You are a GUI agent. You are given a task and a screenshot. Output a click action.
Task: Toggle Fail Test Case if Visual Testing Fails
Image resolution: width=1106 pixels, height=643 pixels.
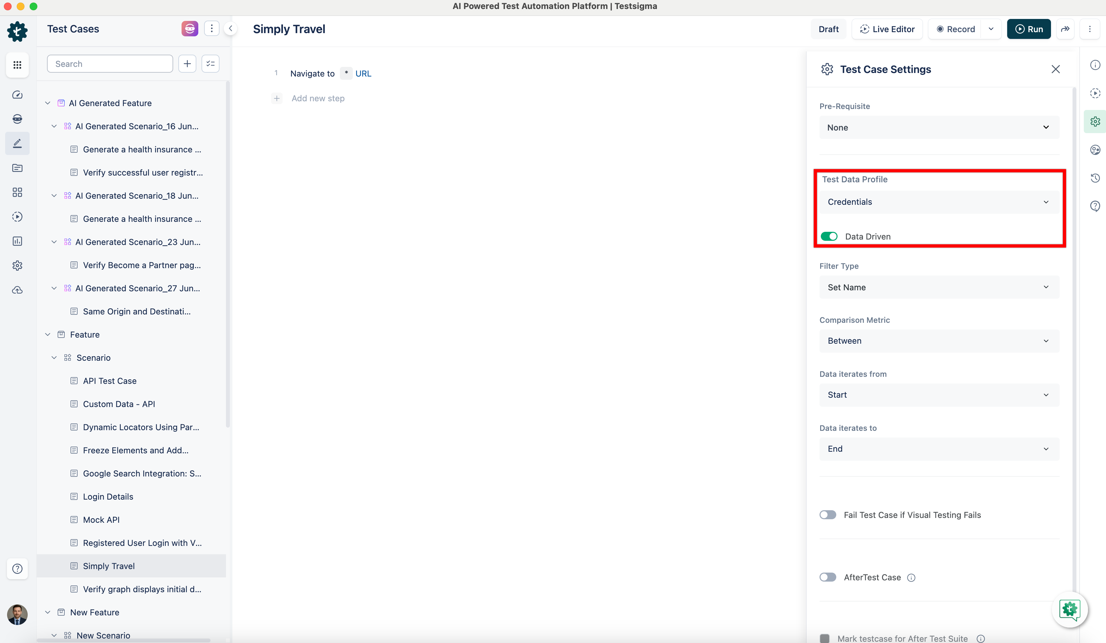(x=828, y=515)
